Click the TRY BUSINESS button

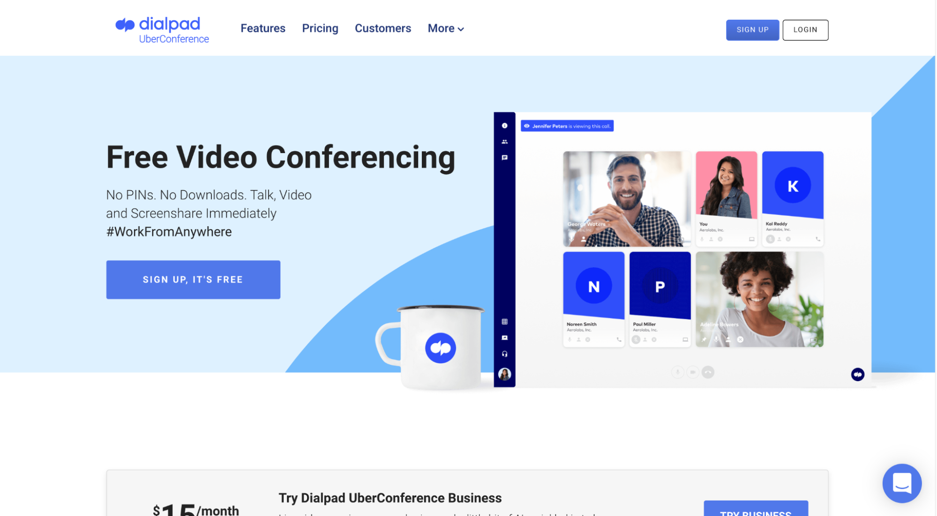(755, 509)
